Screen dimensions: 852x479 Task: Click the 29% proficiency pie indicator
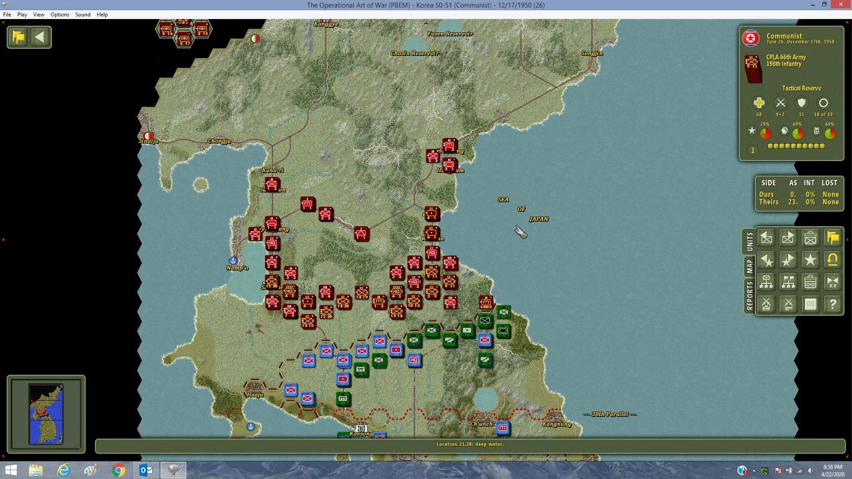tap(765, 133)
